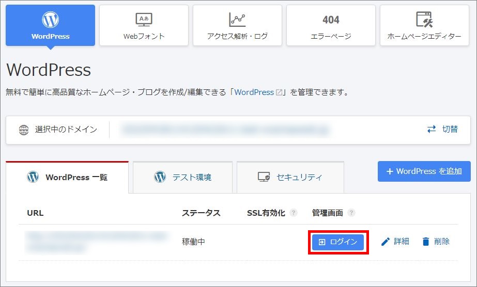This screenshot has height=287, width=477.
Task: Open the Webフォント card
Action: (144, 25)
